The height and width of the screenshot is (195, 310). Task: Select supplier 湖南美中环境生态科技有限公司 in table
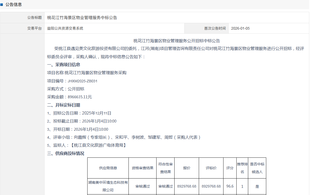click(x=108, y=186)
